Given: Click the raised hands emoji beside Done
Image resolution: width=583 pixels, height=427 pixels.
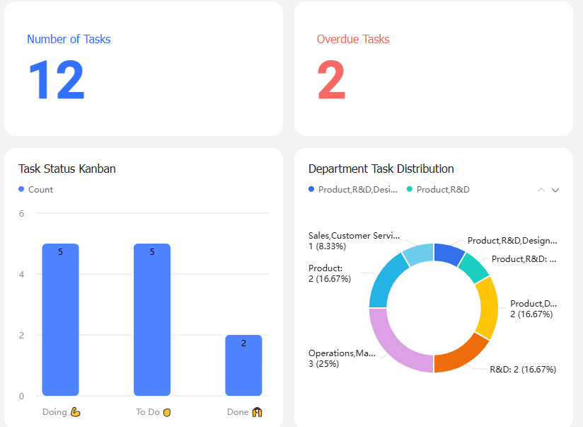Looking at the screenshot, I should 258,411.
